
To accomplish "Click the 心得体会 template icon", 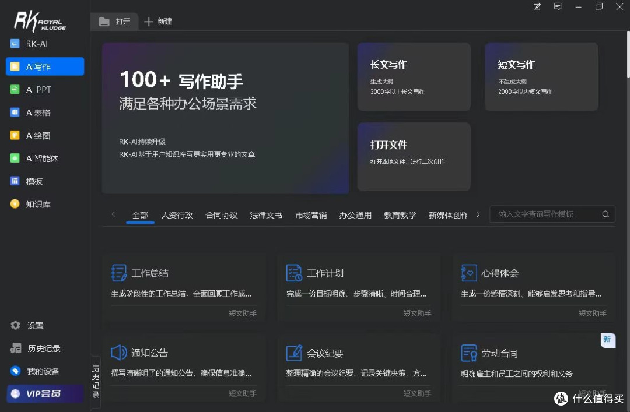I will (x=469, y=273).
